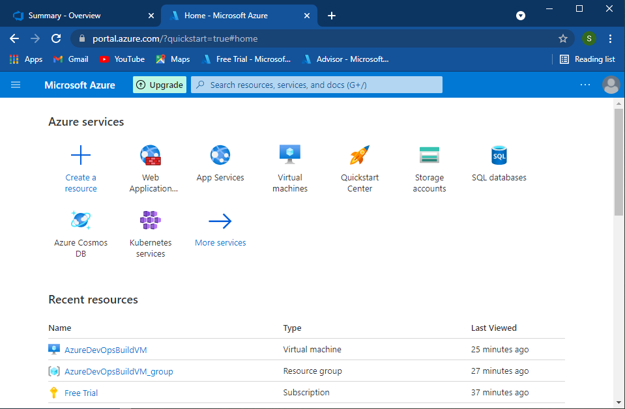Open the portal hamburger menu

(x=16, y=85)
